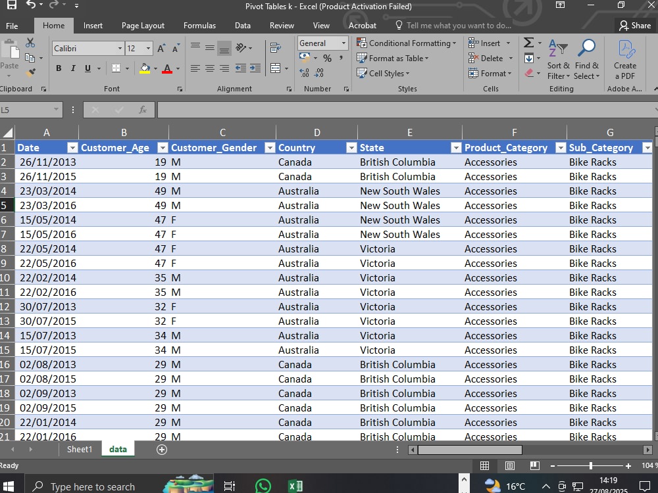The height and width of the screenshot is (493, 658).
Task: Click the Cut scissors icon
Action: (30, 43)
